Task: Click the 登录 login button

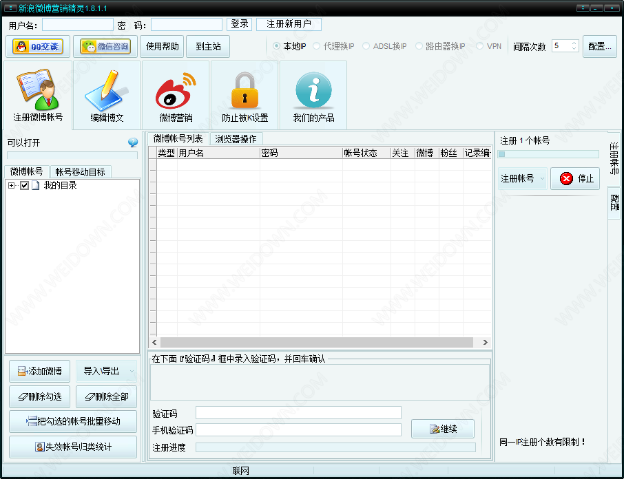Action: click(x=240, y=24)
